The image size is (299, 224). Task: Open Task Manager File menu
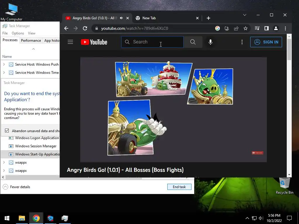tap(5, 33)
